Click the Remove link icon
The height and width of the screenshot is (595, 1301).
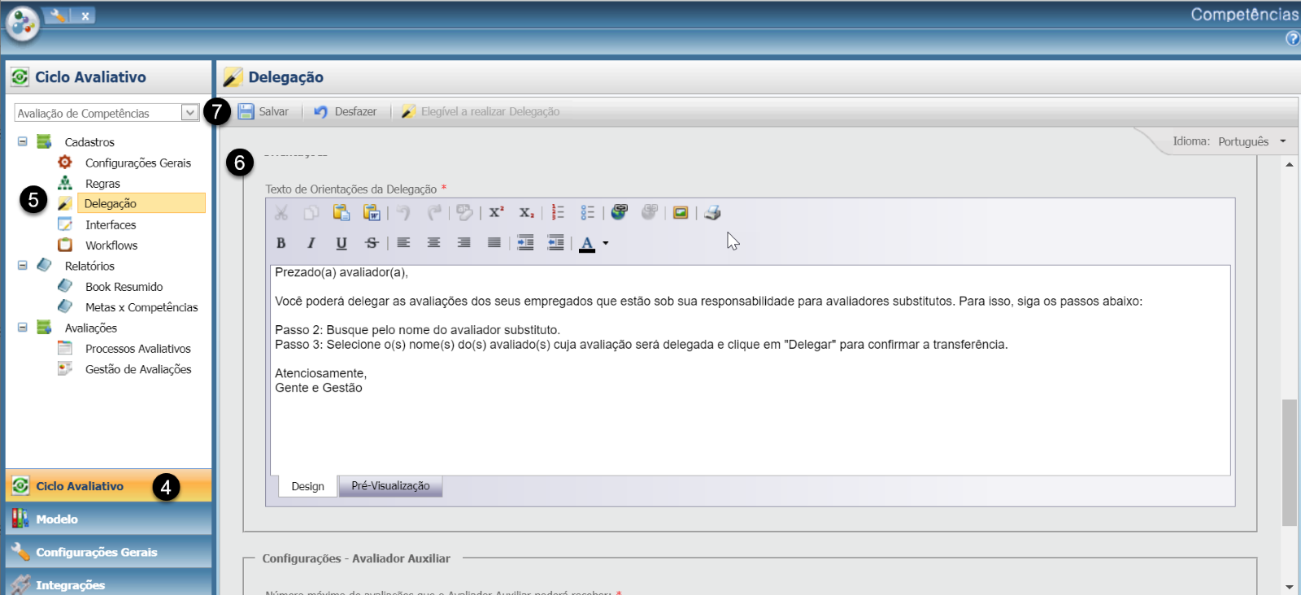(x=650, y=213)
